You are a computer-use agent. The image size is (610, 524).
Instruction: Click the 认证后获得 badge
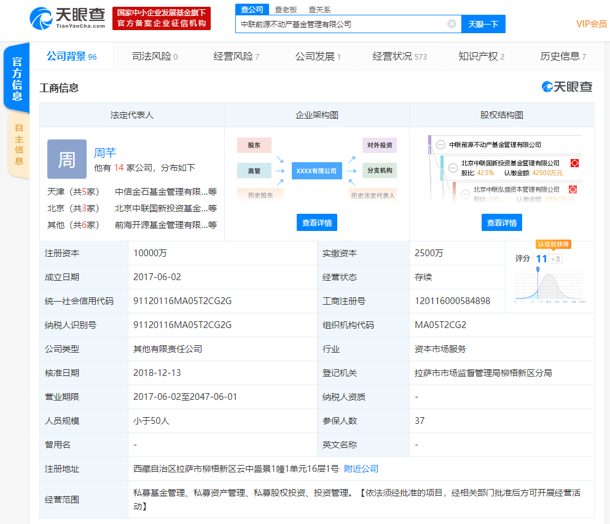coord(553,244)
